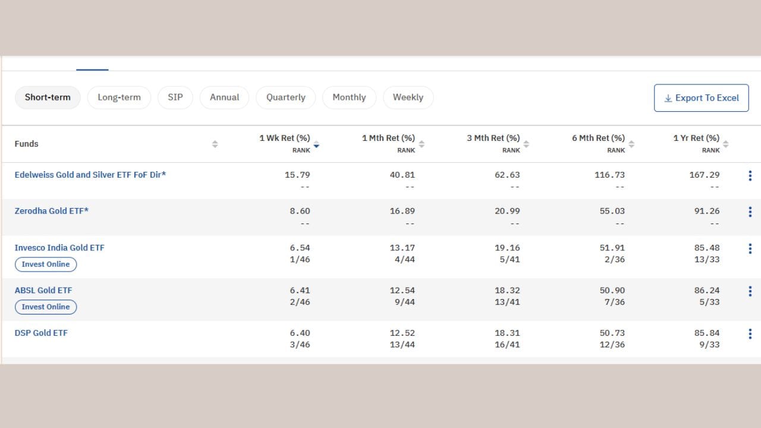The width and height of the screenshot is (761, 428).
Task: Open three-dot menu for ABSL Gold ETF
Action: [750, 291]
